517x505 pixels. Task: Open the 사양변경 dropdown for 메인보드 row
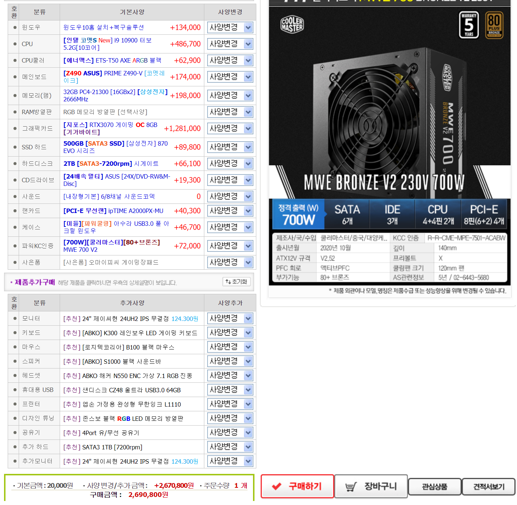(230, 77)
